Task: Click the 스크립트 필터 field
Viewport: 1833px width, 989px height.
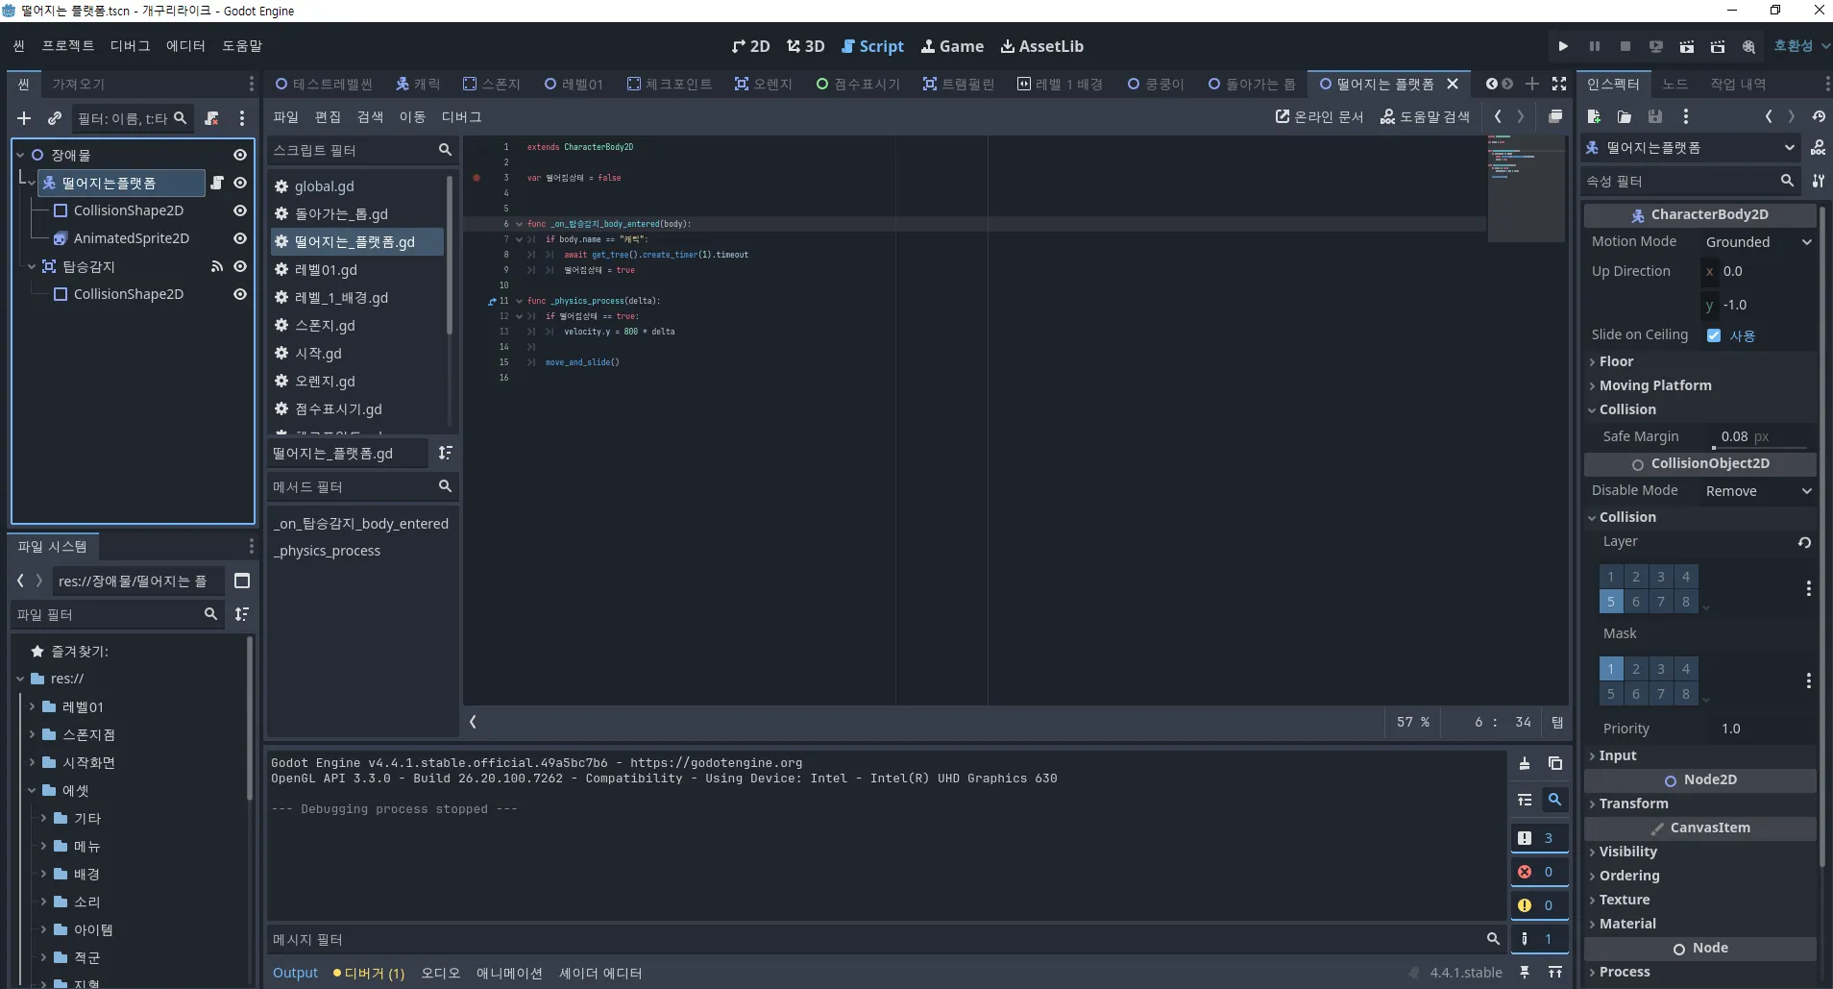Action: pos(351,150)
